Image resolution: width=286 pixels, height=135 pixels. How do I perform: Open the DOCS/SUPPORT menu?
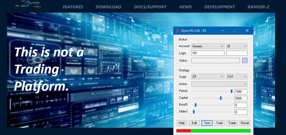coord(150,7)
